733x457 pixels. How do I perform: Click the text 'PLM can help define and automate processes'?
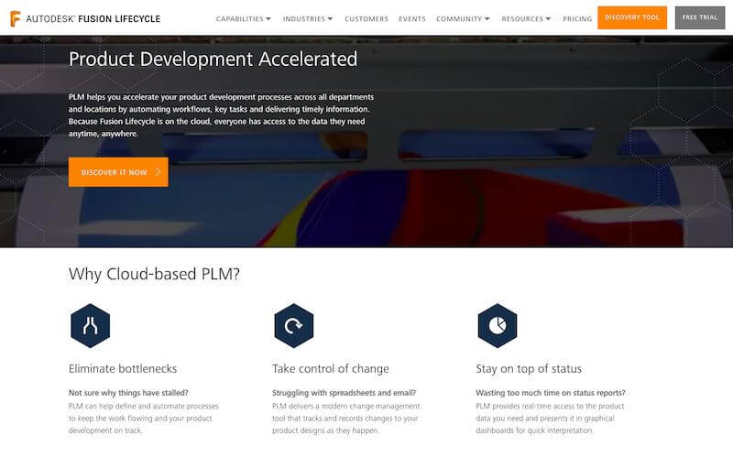pos(144,406)
